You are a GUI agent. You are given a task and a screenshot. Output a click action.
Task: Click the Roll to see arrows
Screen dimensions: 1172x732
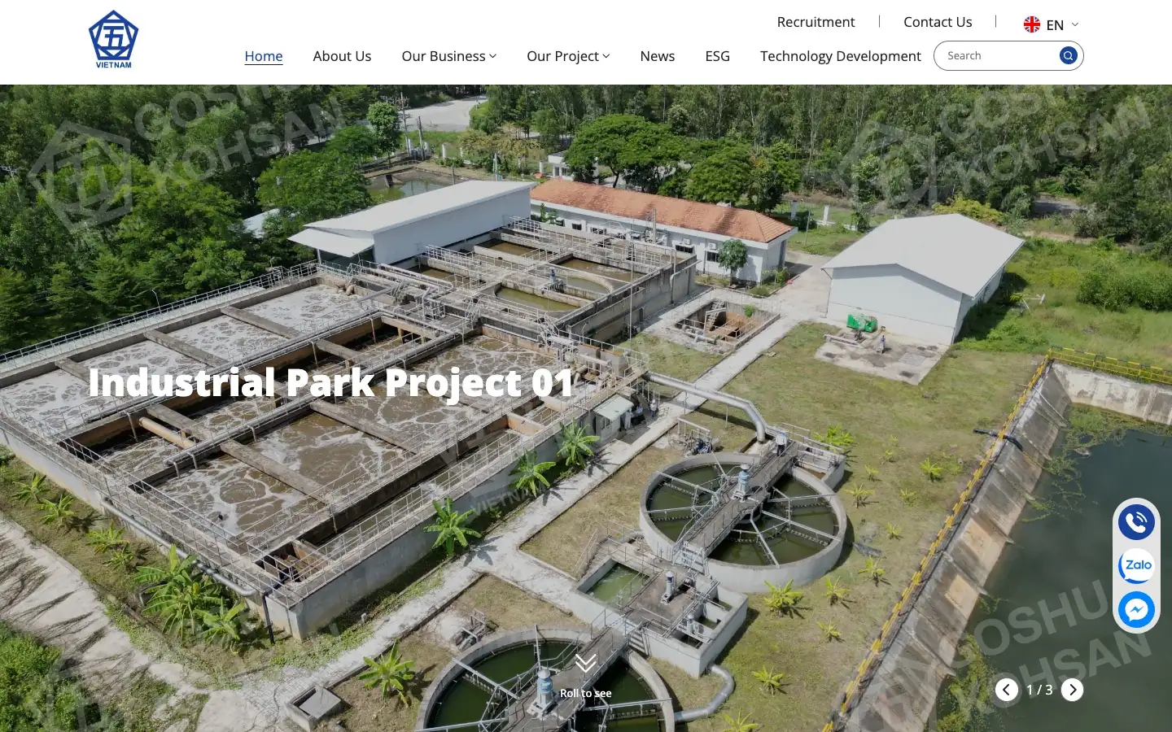tap(585, 663)
